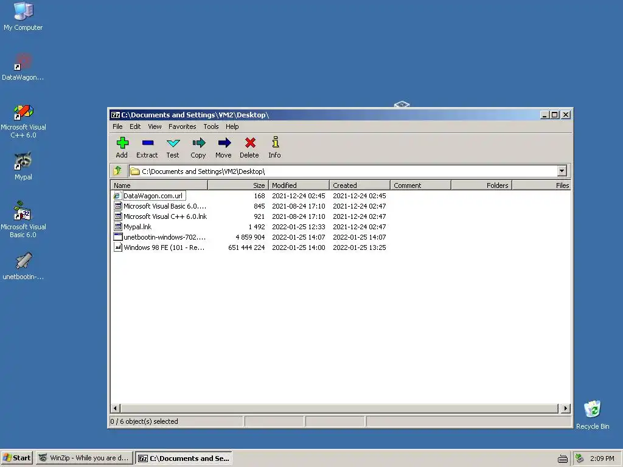Open the View menu
Screen dimensions: 623x467
click(155, 126)
